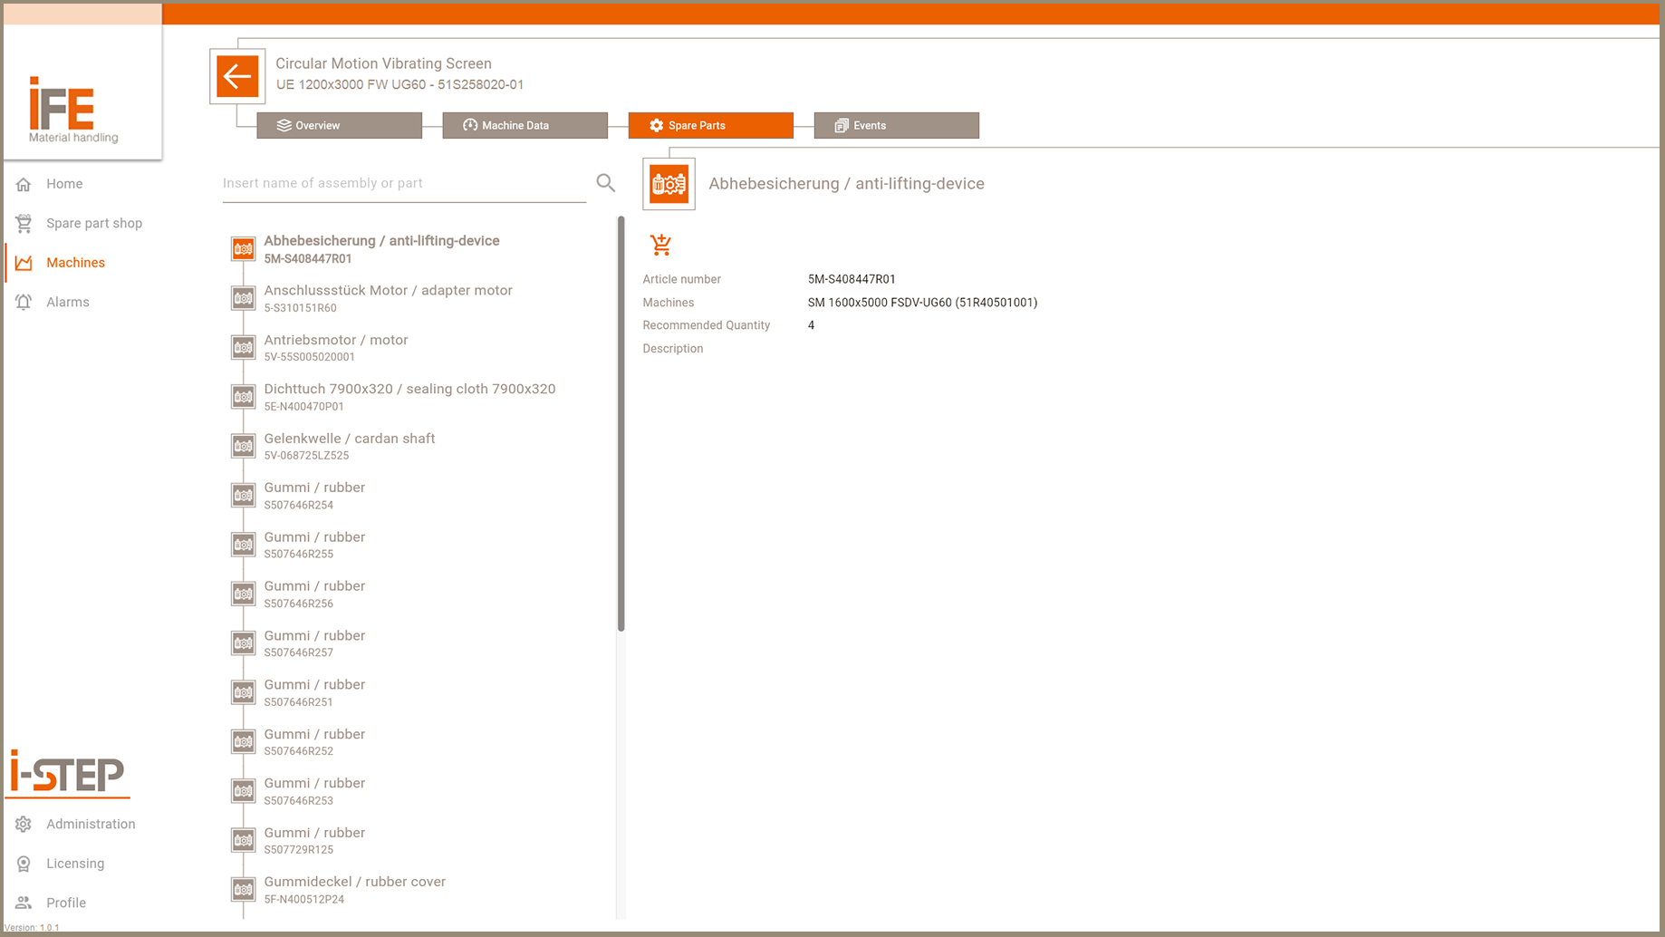Click the assembly or part search field
This screenshot has width=1665, height=937.
403,183
